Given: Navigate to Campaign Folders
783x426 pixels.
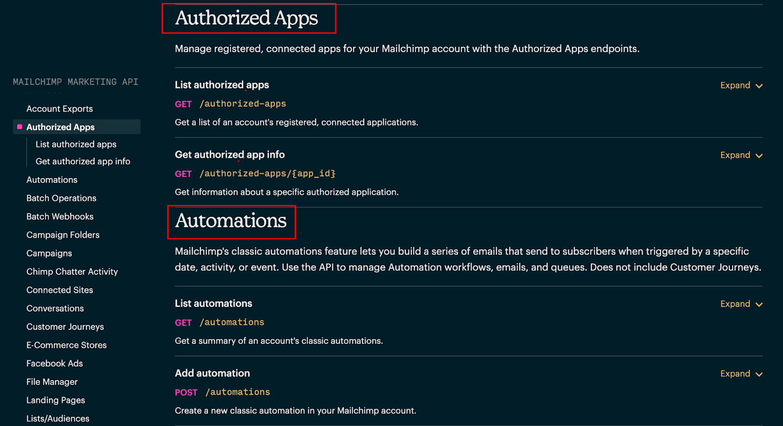Looking at the screenshot, I should 63,235.
